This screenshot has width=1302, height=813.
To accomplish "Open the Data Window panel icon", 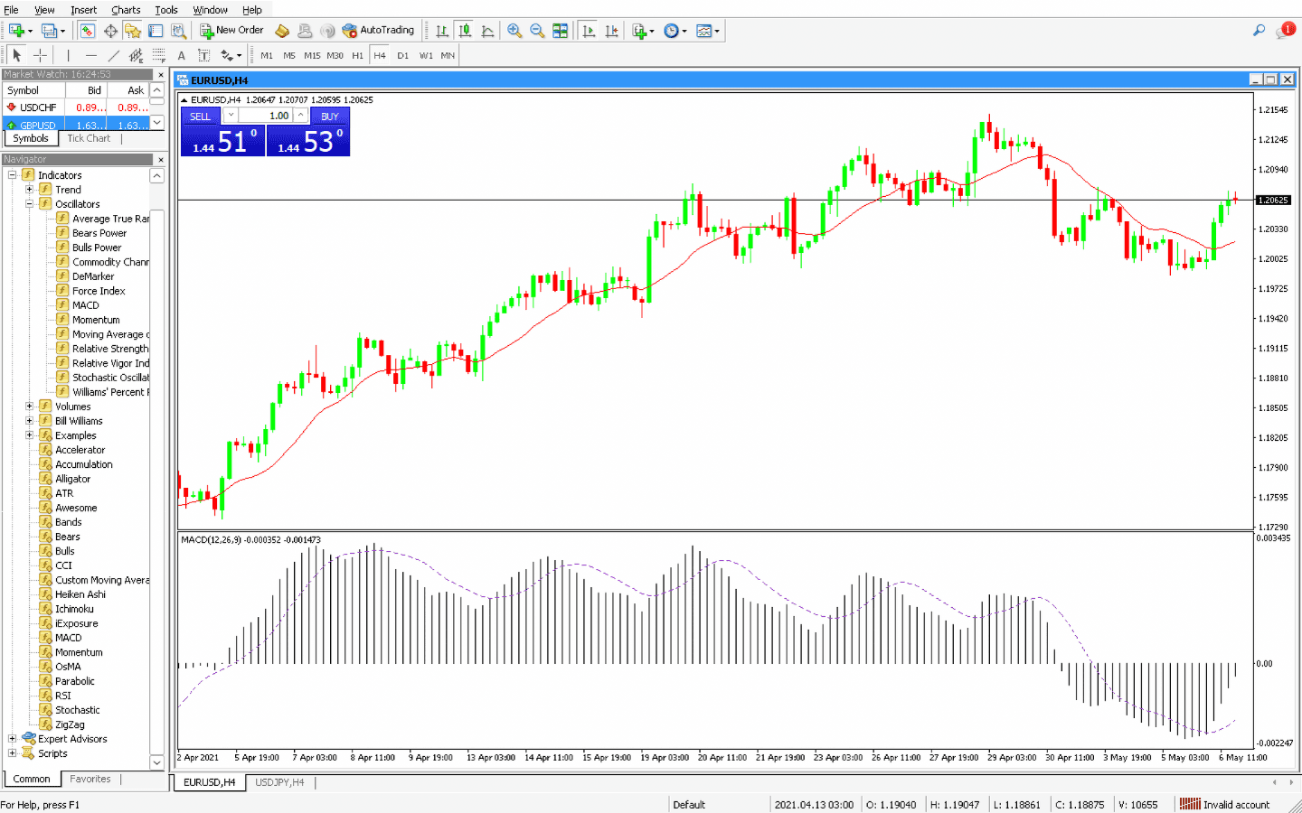I will 110,30.
